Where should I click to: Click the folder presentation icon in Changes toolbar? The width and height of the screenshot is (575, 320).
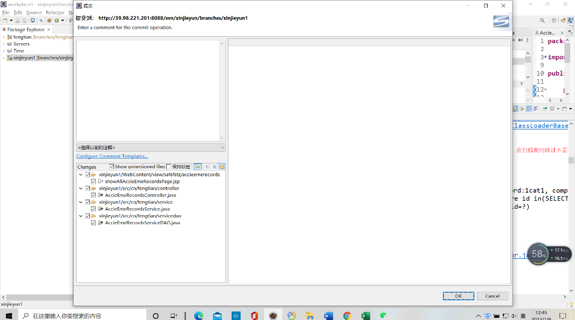pos(222,167)
